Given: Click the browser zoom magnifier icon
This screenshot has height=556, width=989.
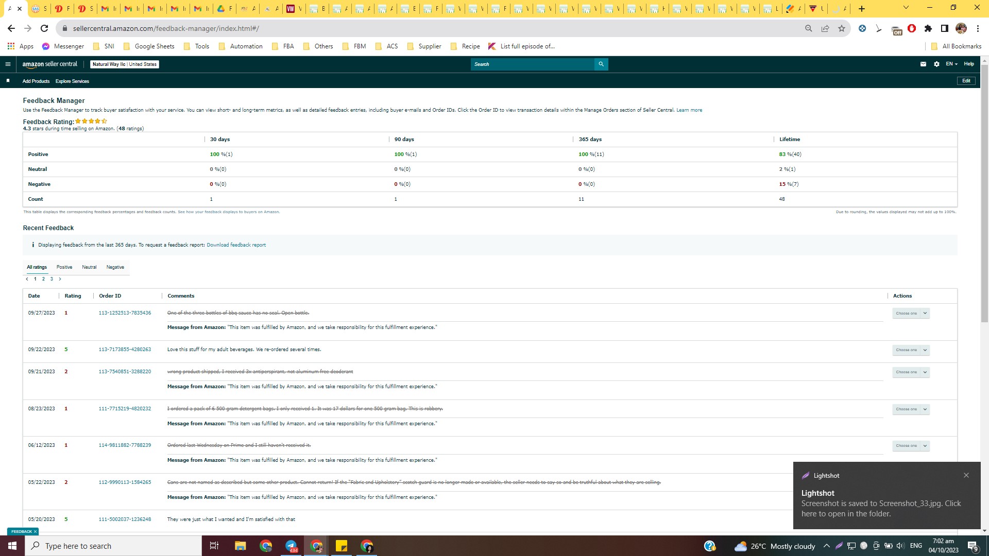Looking at the screenshot, I should tap(809, 28).
